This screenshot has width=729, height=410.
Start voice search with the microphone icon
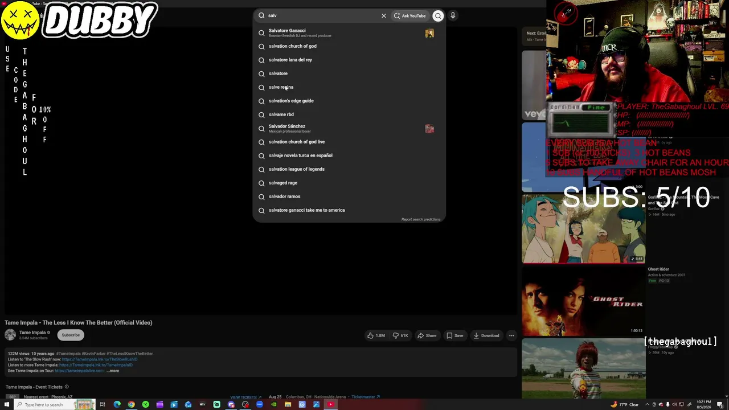453,16
